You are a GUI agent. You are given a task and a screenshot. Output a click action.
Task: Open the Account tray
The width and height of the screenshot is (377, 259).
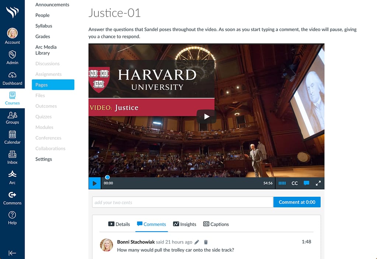pos(12,36)
